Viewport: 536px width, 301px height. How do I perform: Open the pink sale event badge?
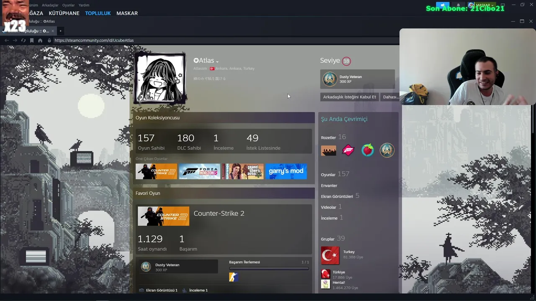(x=348, y=150)
